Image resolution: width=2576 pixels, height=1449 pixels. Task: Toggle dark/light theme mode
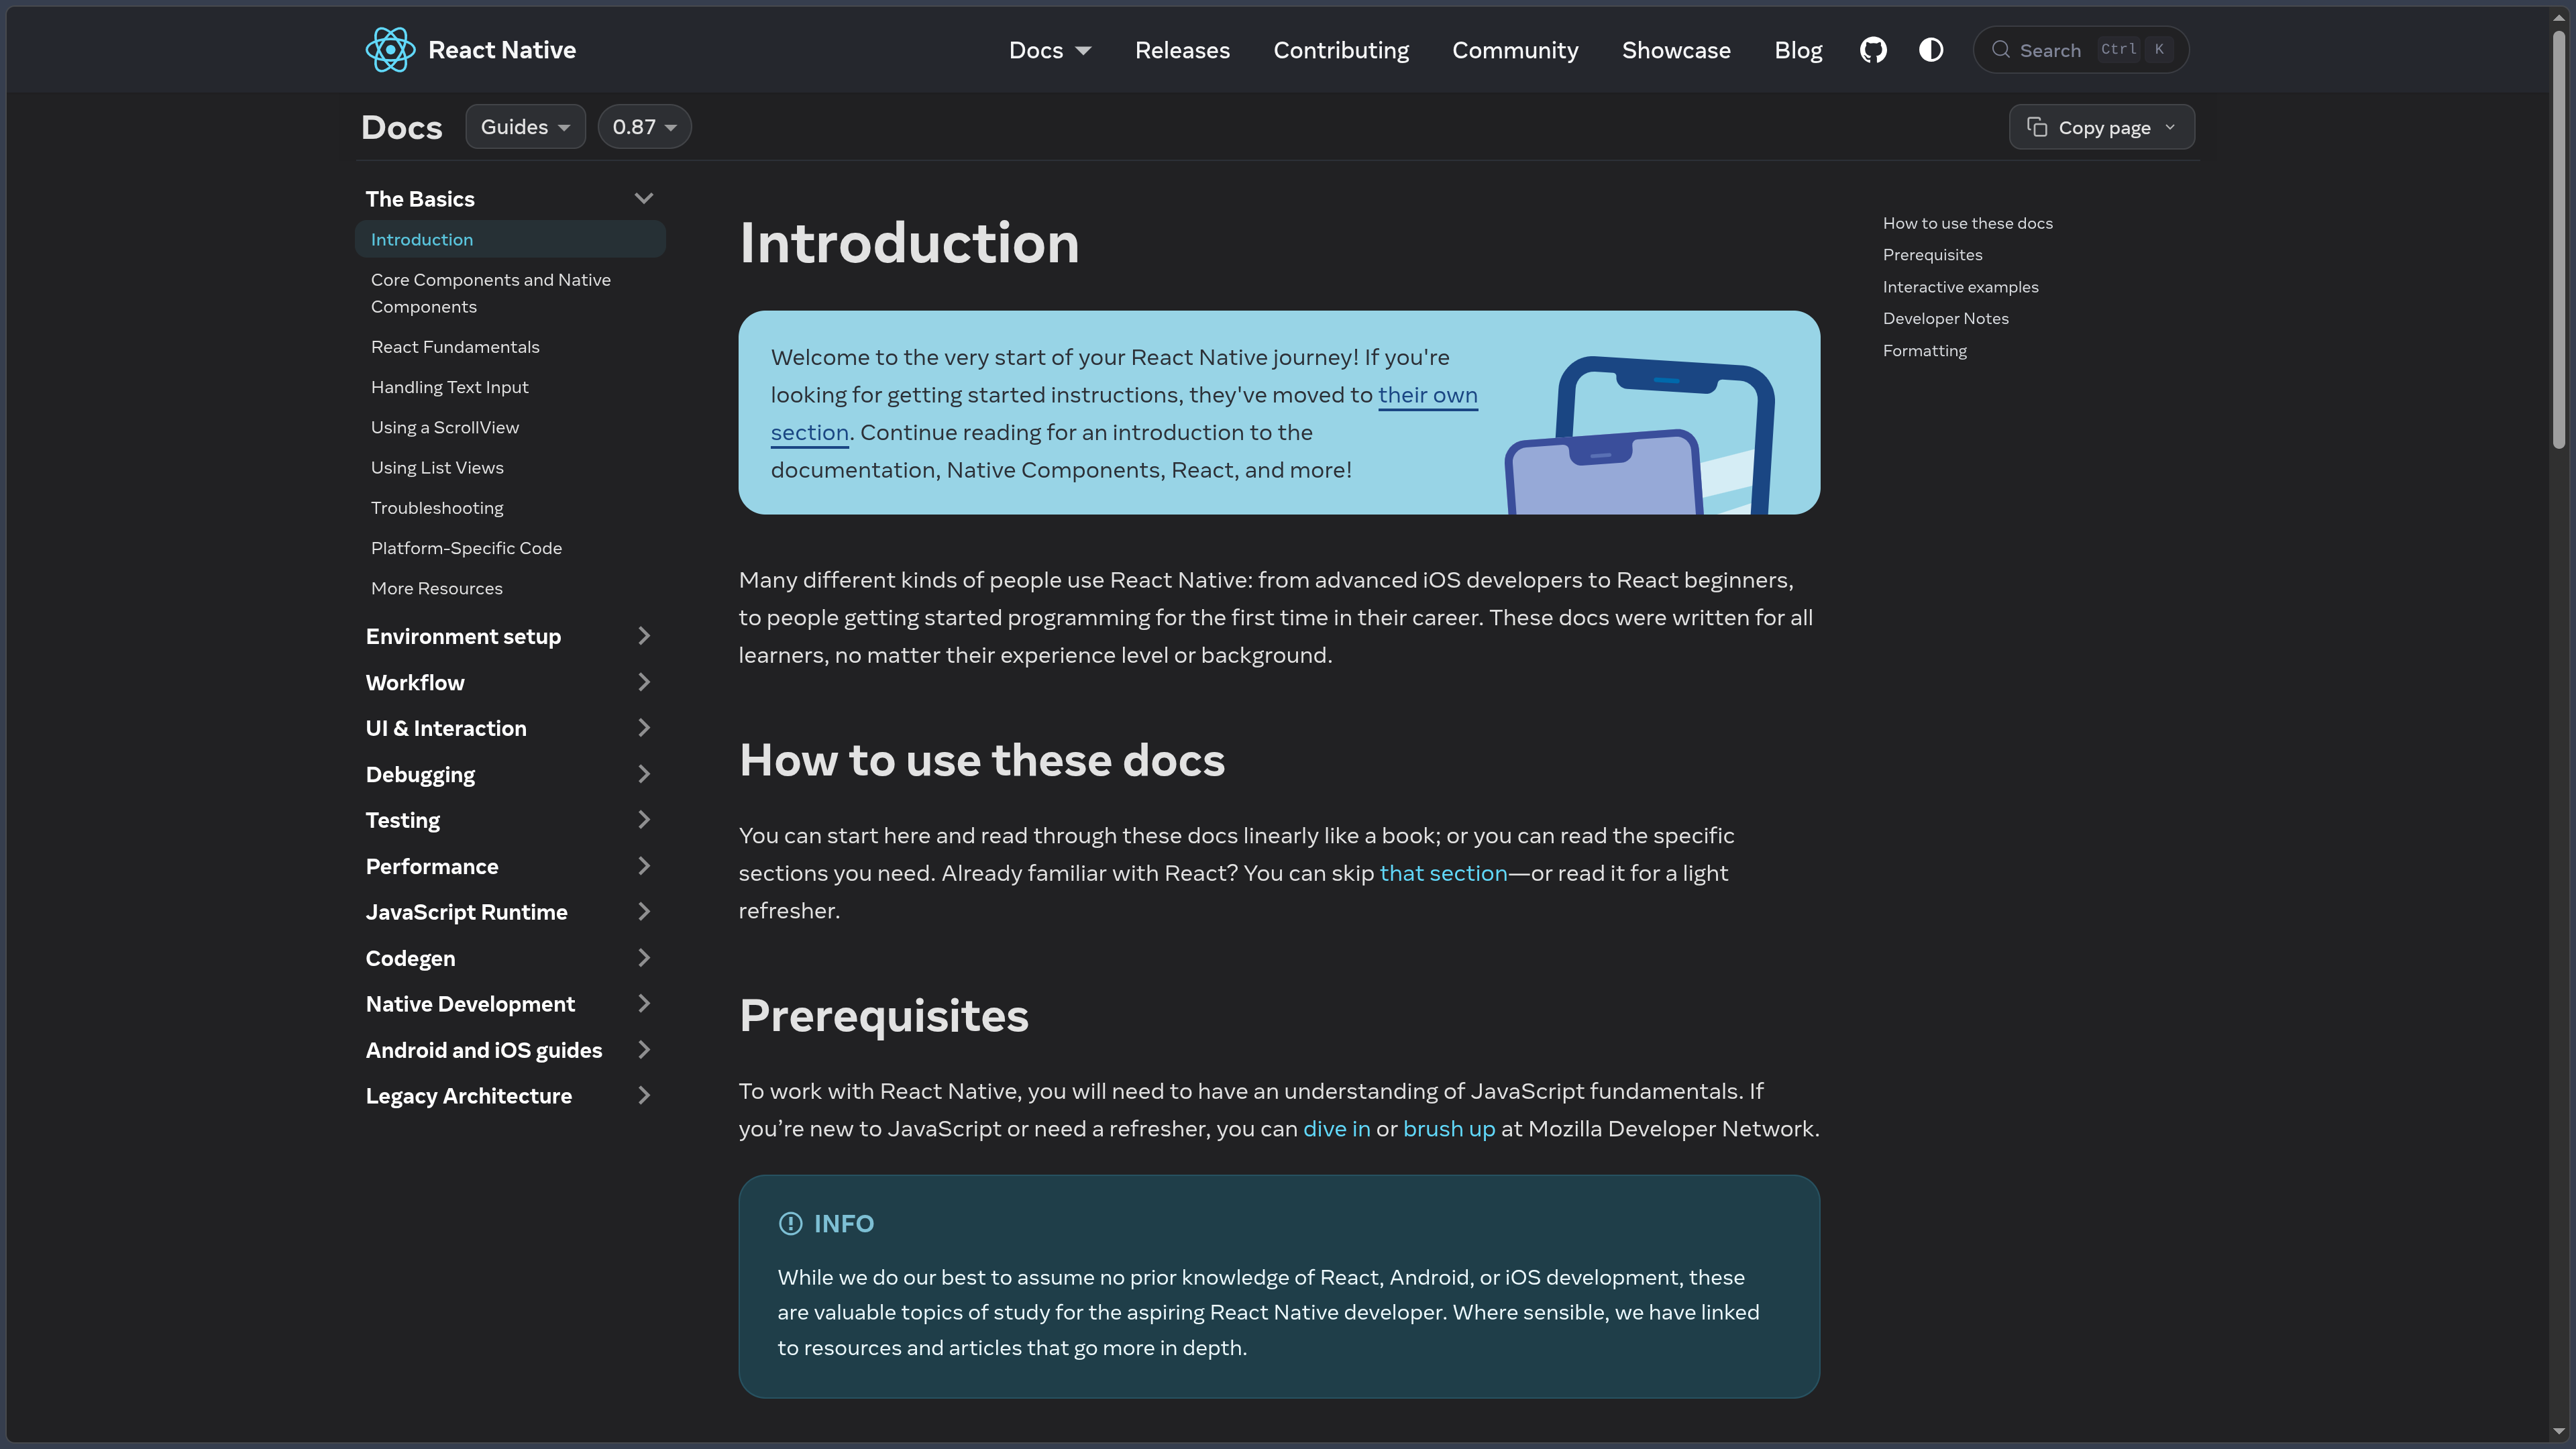[x=1931, y=50]
